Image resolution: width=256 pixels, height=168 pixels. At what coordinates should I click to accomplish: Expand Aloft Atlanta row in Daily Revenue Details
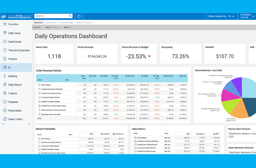coord(39,85)
